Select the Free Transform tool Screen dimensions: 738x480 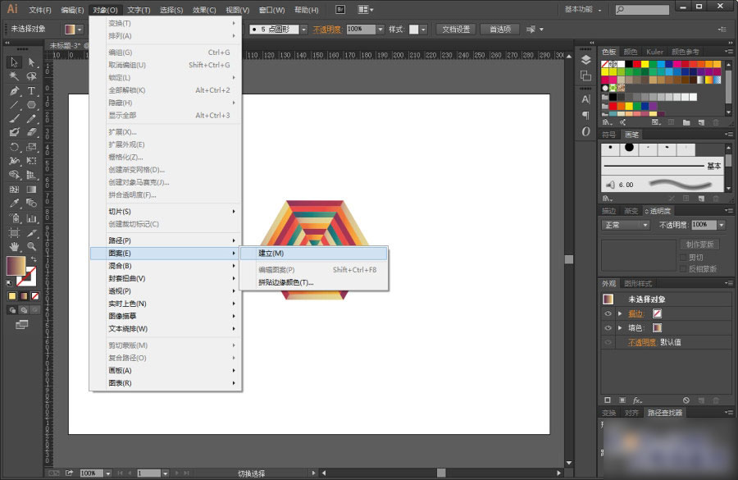point(31,161)
